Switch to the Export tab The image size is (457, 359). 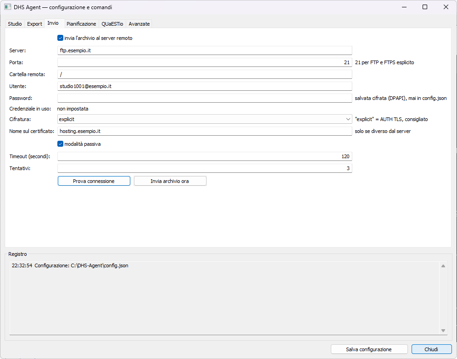click(34, 24)
